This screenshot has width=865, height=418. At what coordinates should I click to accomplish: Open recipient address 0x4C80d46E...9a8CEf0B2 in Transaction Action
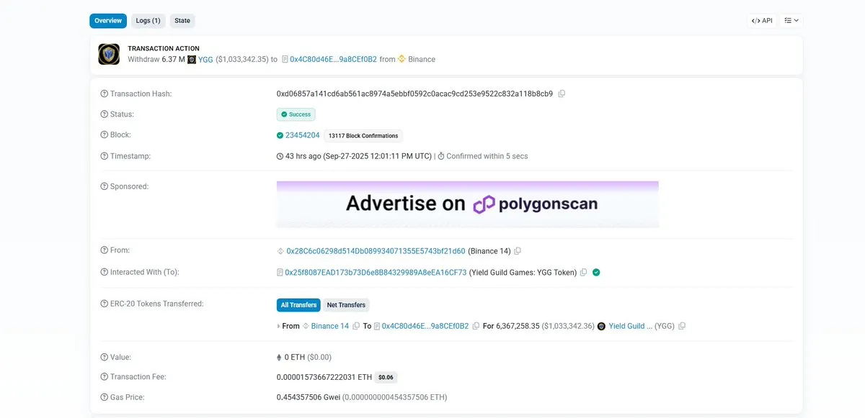coord(333,59)
